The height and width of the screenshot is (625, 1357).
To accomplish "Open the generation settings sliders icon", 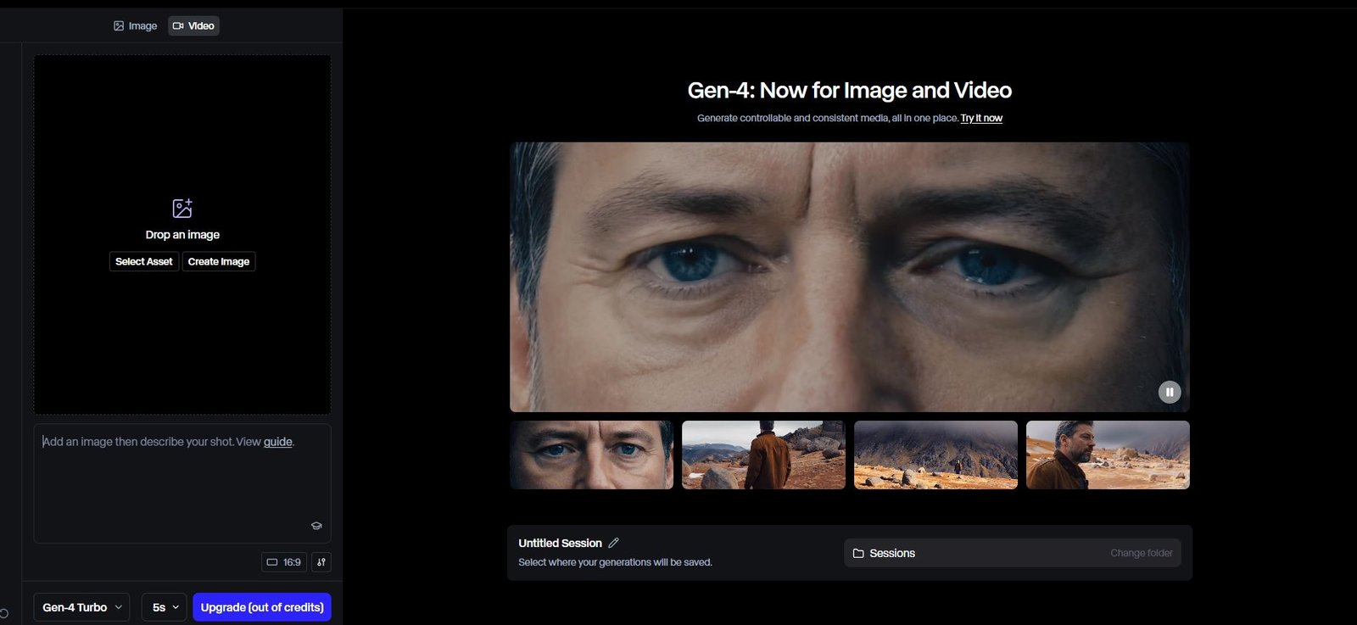I will 321,562.
